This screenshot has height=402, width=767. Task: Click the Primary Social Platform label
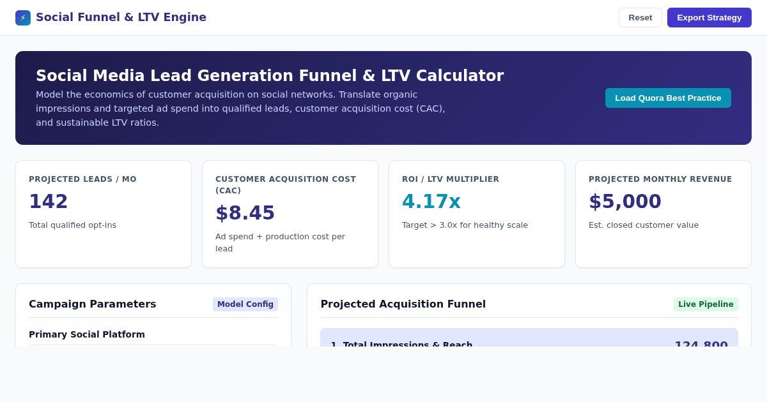click(87, 334)
